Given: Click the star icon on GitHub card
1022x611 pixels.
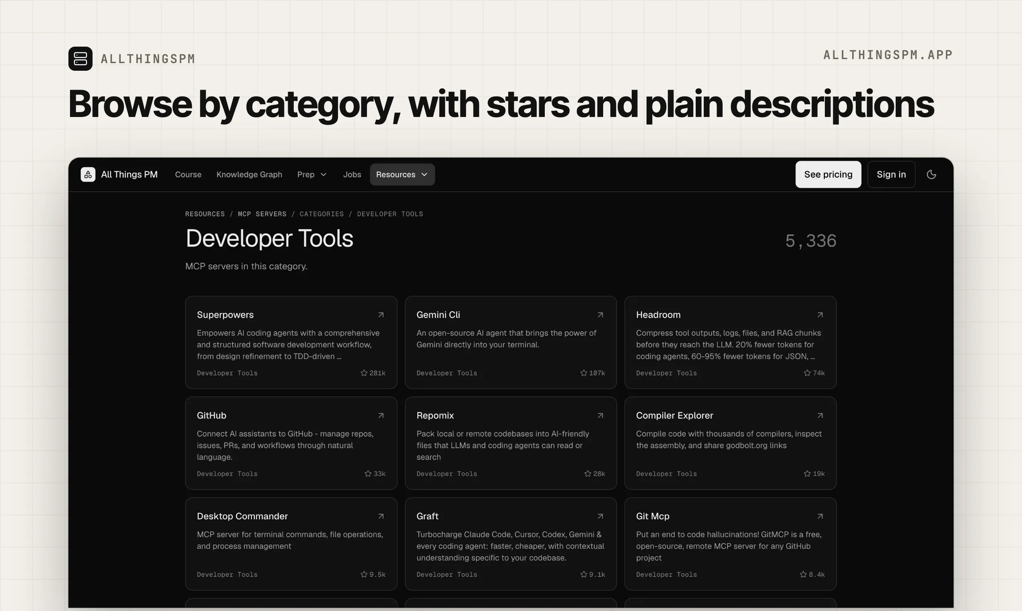Looking at the screenshot, I should [368, 474].
